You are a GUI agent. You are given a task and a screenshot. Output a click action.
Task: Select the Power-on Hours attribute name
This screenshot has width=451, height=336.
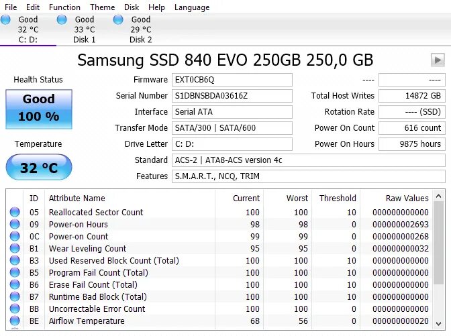(79, 225)
